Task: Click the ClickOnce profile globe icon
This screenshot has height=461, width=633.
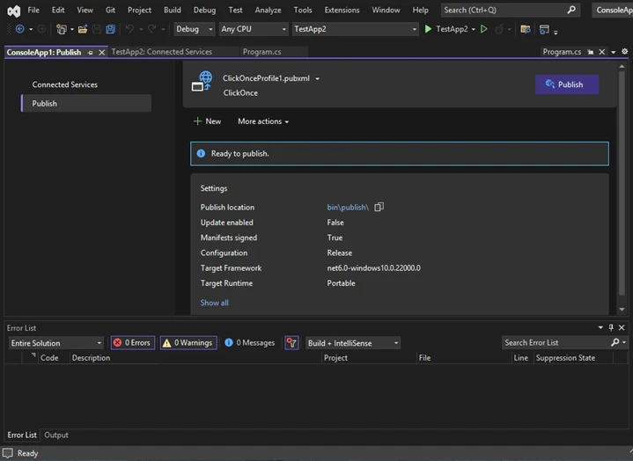Action: coord(202,81)
